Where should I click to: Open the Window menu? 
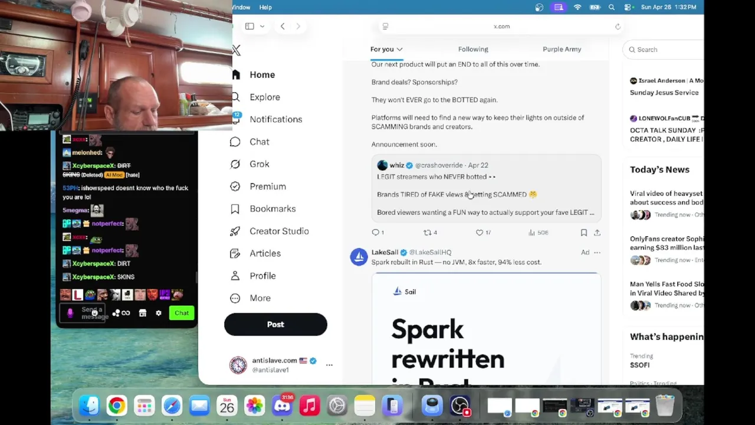241,7
